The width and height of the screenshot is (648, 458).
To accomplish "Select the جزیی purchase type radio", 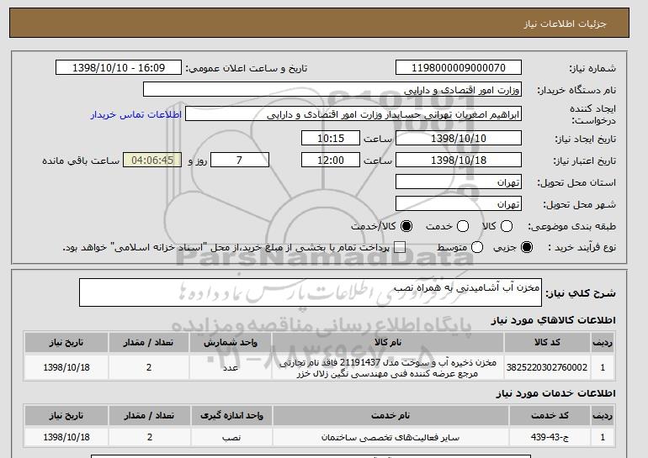I will coord(527,247).
